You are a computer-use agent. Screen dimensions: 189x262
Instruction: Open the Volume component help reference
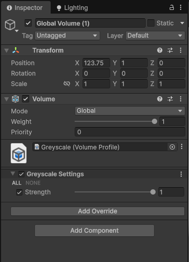coord(160,99)
